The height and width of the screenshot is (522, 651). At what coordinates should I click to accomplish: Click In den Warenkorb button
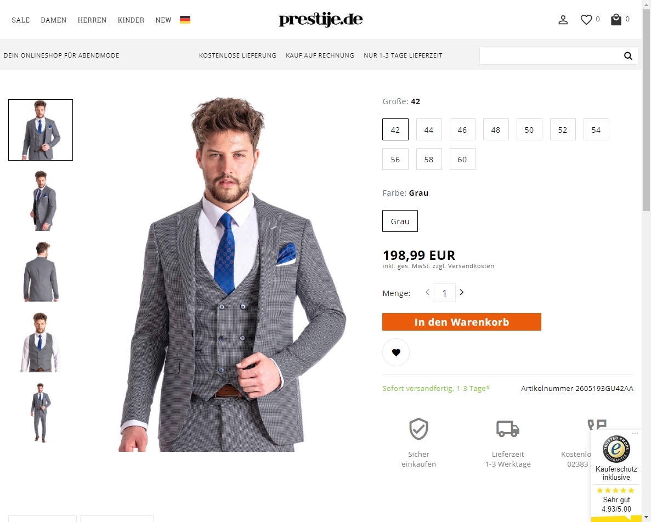(x=461, y=322)
